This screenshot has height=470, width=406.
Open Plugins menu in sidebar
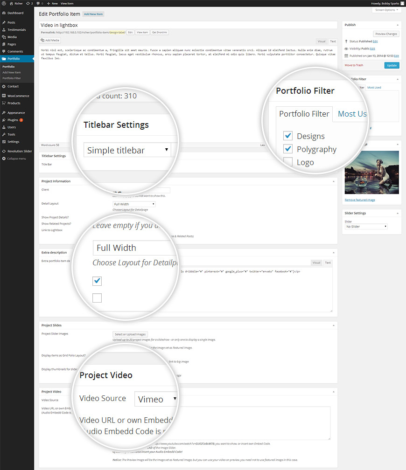point(13,120)
